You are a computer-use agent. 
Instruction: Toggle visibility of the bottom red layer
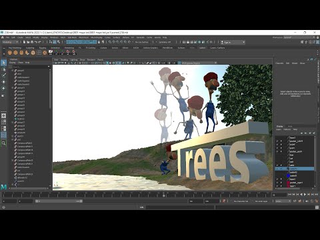pos(277,186)
